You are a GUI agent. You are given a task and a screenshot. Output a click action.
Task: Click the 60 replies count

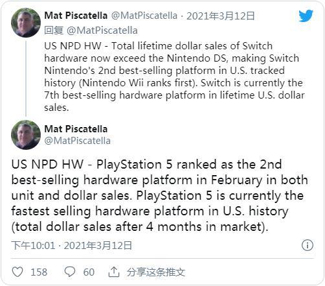89,272
